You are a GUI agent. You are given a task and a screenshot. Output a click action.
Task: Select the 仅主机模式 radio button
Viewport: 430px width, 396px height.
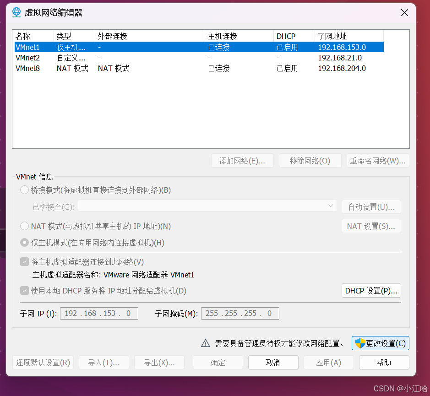click(24, 243)
